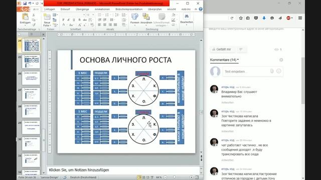
Task: Open Pocket icon in browser toolbar
Action: (256, 18)
